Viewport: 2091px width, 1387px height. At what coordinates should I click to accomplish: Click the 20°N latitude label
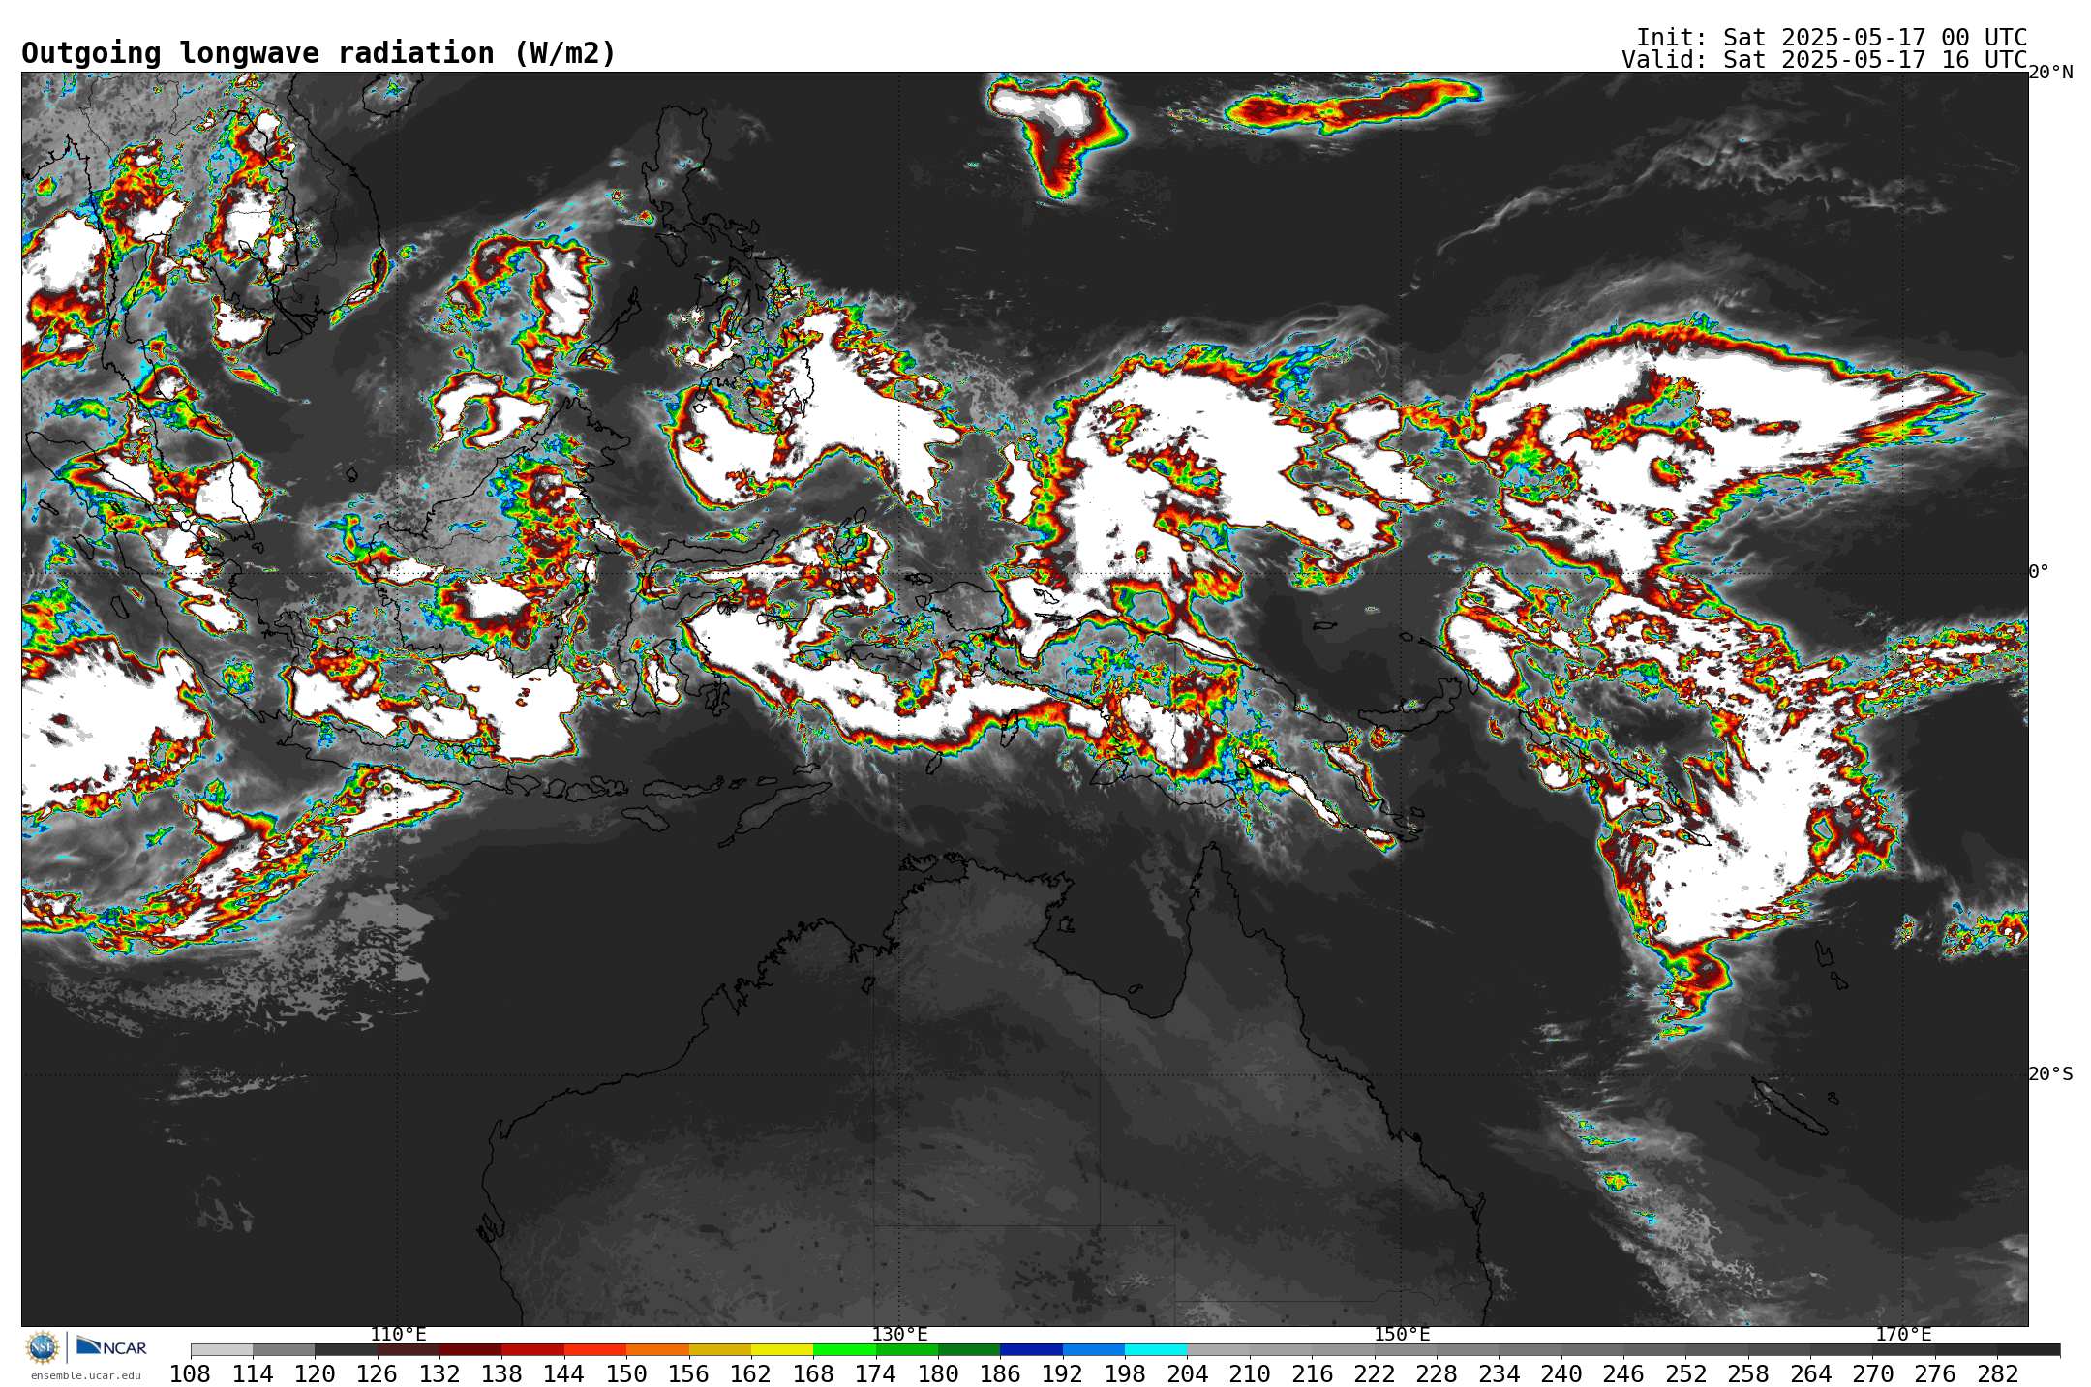point(2050,73)
